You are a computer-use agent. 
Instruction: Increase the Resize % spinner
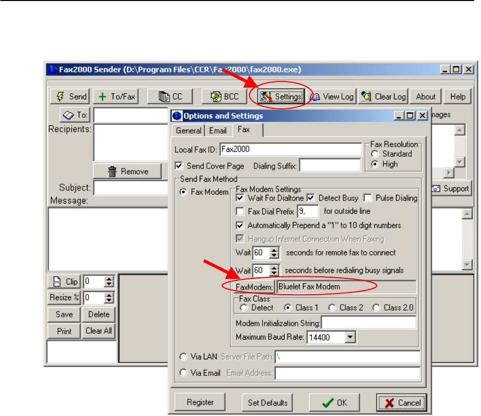[109, 295]
